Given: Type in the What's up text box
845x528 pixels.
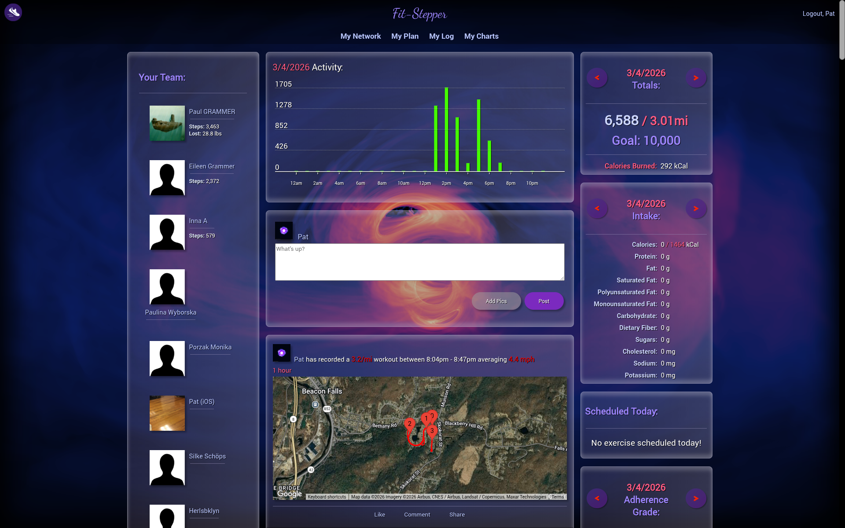Looking at the screenshot, I should pos(419,262).
